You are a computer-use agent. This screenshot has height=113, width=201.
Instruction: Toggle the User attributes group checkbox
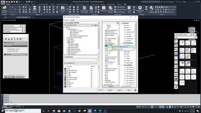tap(123, 65)
